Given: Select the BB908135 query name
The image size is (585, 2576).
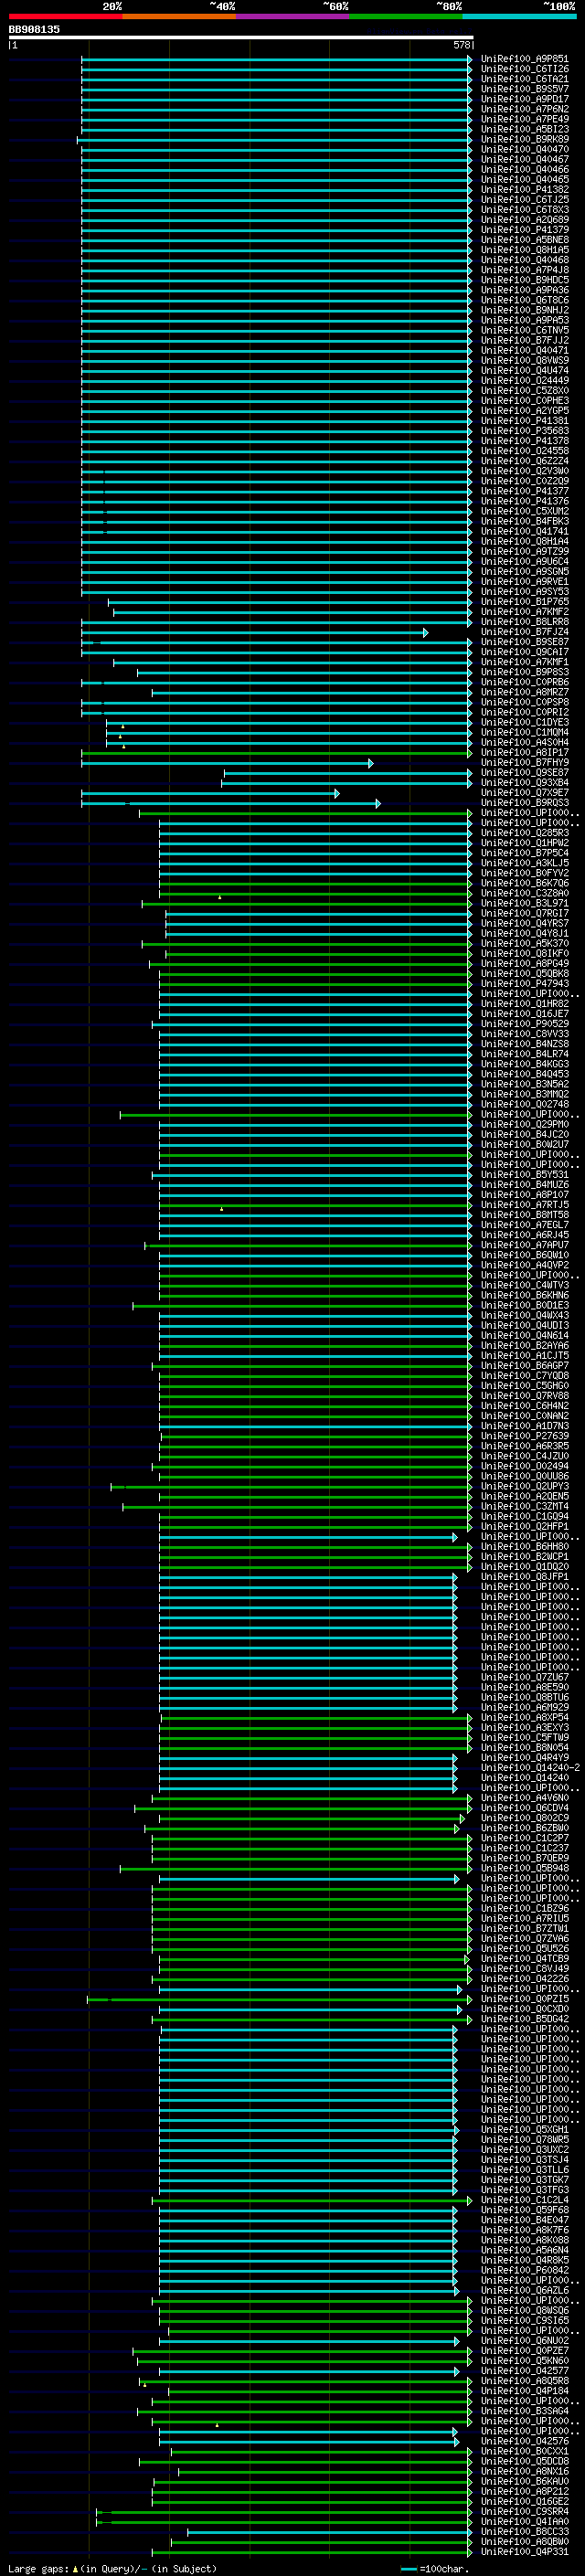Looking at the screenshot, I should click(34, 29).
